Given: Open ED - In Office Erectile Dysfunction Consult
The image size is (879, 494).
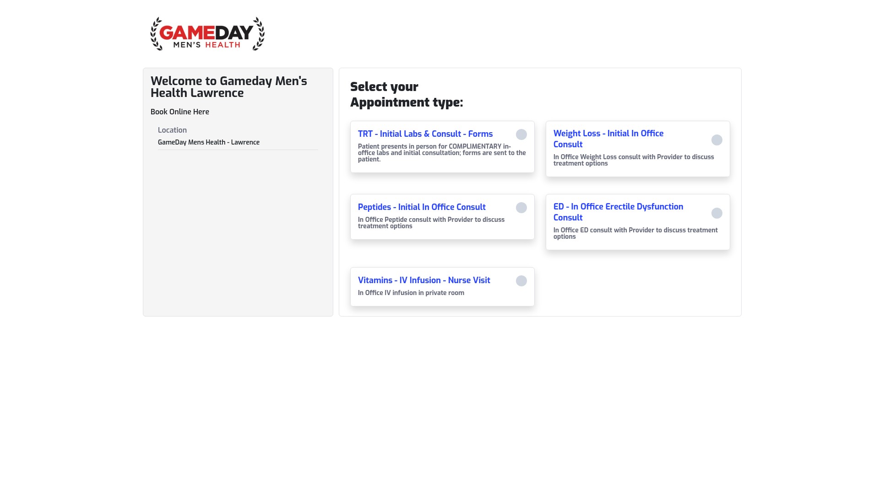Looking at the screenshot, I should click(x=619, y=212).
